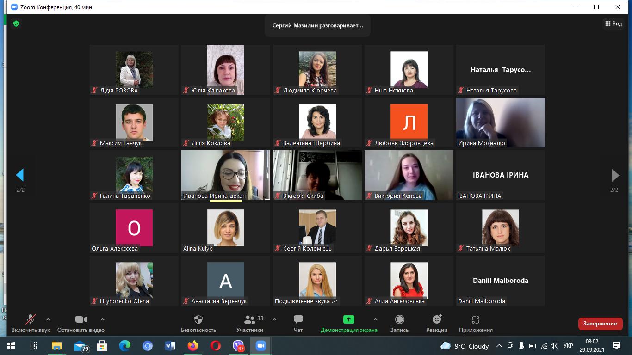Click the red Завершение button
The width and height of the screenshot is (632, 355).
tap(600, 324)
